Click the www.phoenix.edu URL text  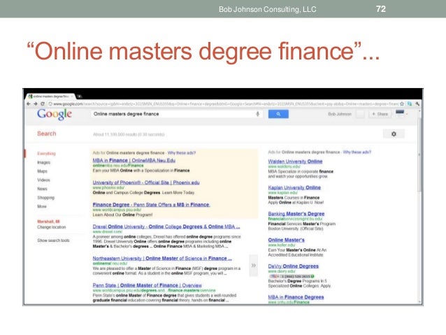108,187
